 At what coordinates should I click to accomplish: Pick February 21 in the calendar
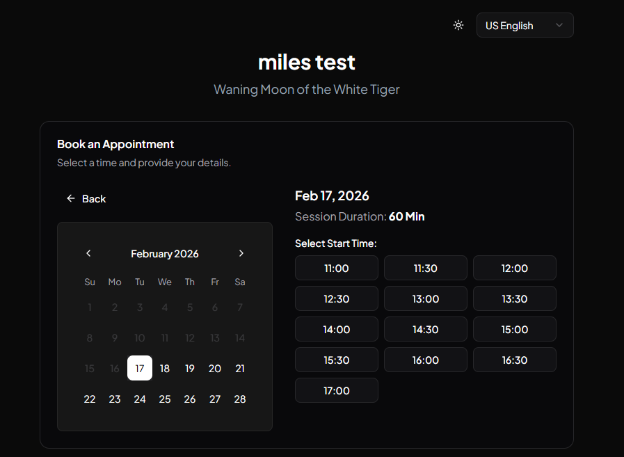[x=240, y=368]
